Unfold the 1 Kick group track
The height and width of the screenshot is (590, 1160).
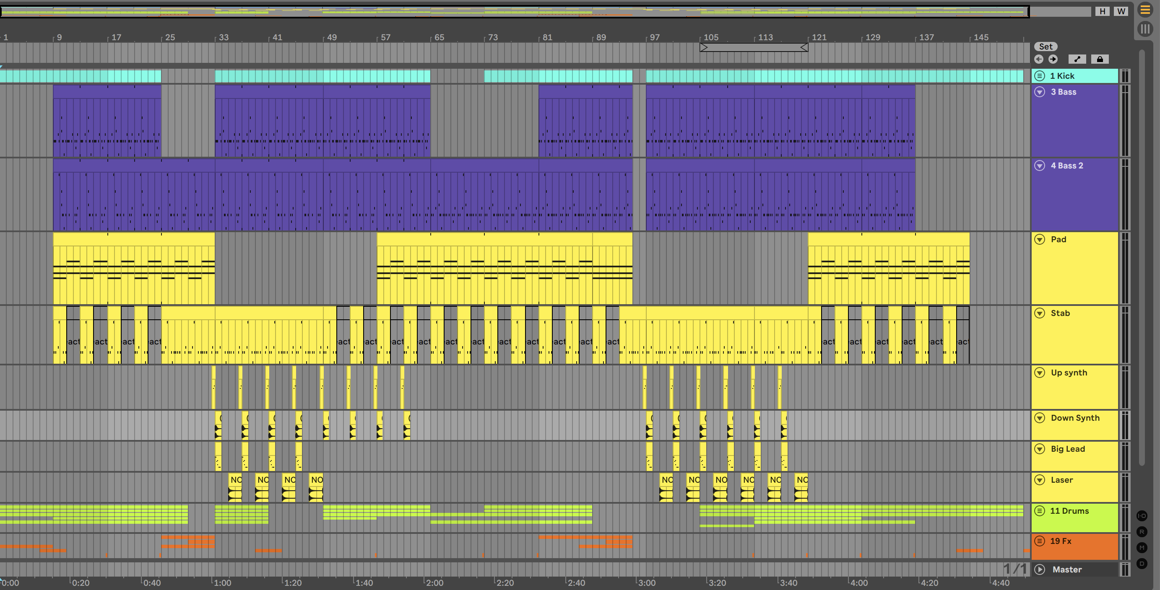(1039, 75)
